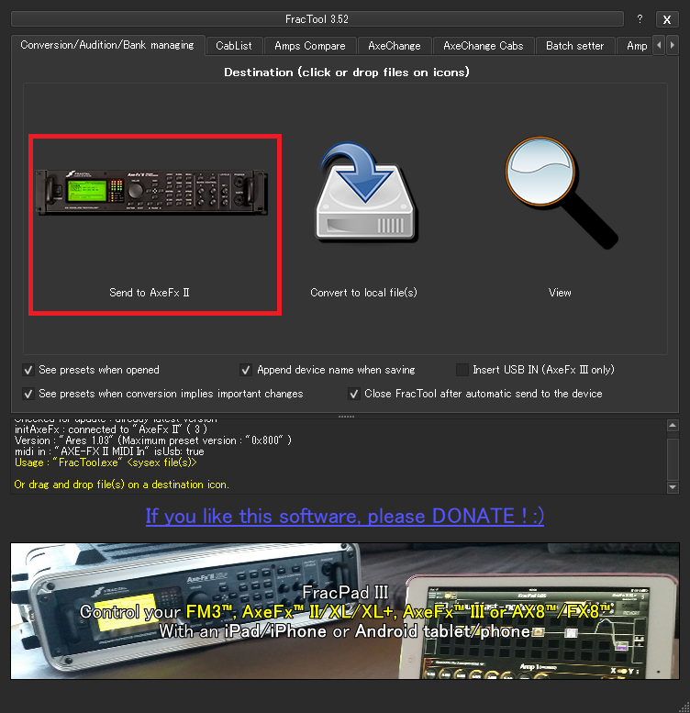The image size is (690, 713).
Task: Click the log scrollbar down arrow
Action: coord(673,487)
